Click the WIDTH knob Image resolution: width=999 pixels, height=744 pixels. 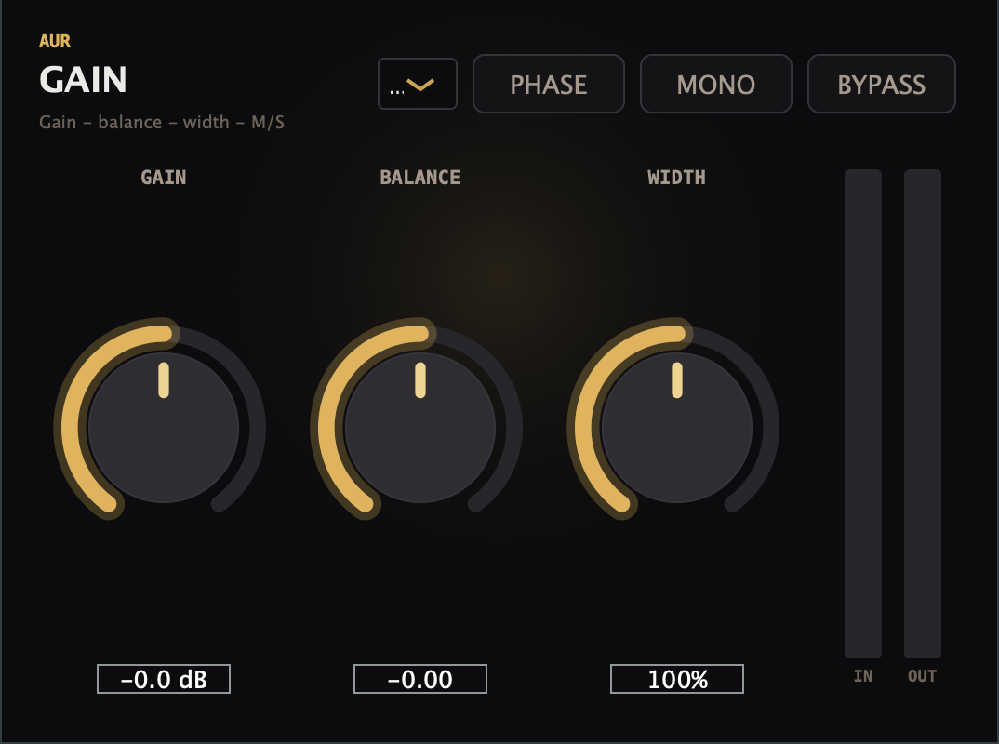676,428
